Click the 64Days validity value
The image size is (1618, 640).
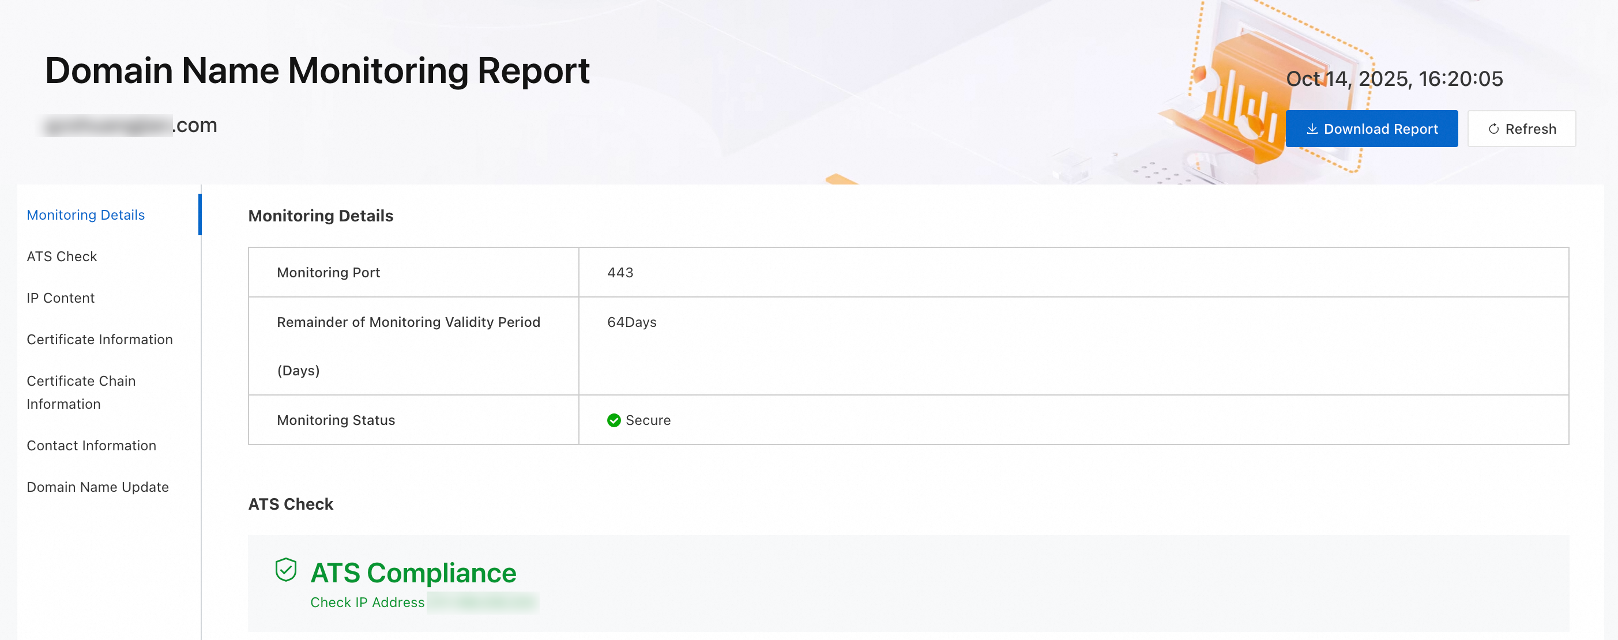[631, 322]
